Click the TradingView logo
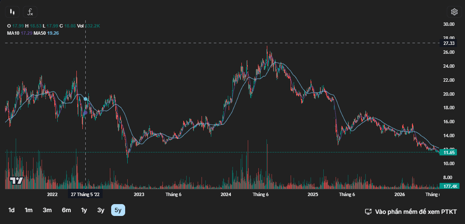 tap(17, 180)
